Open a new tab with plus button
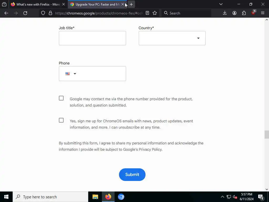This screenshot has width=269, height=202. click(131, 4)
